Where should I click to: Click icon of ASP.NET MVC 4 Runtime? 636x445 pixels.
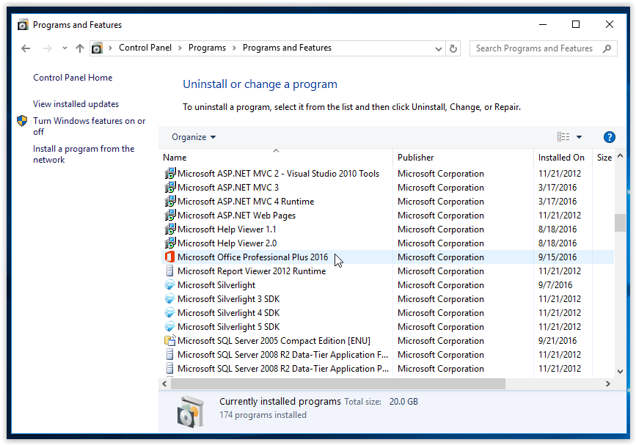[x=170, y=201]
